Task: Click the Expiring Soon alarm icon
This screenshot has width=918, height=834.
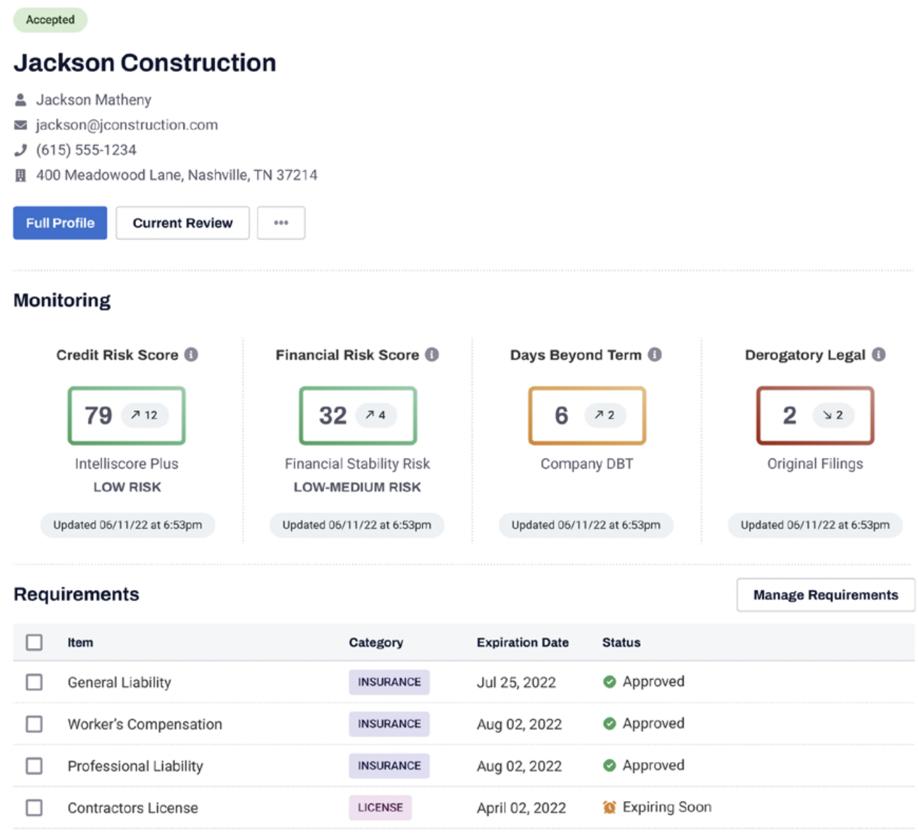Action: coord(609,807)
